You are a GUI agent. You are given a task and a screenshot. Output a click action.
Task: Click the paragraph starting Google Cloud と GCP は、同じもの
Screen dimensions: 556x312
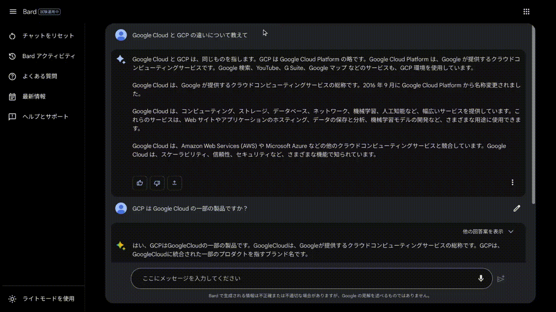pos(326,63)
